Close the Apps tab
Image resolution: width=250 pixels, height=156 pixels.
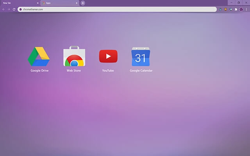point(77,3)
